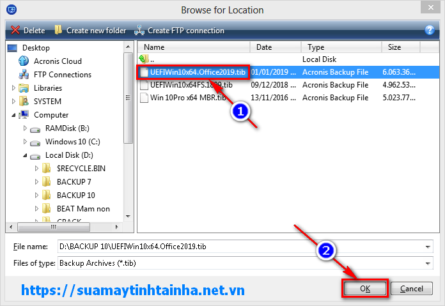Collapse the Computer tree node
This screenshot has width=445, height=306.
(13, 115)
